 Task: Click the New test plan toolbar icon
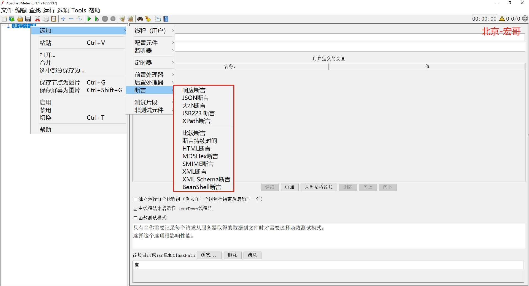point(4,19)
